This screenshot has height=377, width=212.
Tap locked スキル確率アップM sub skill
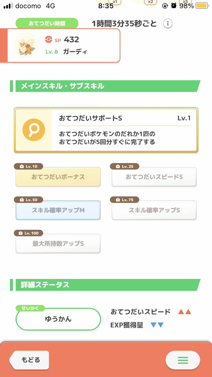click(x=58, y=211)
